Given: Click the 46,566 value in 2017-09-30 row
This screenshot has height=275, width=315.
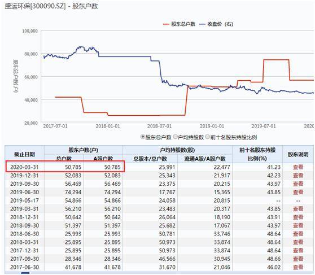Looking at the screenshot, I should coord(167,259).
